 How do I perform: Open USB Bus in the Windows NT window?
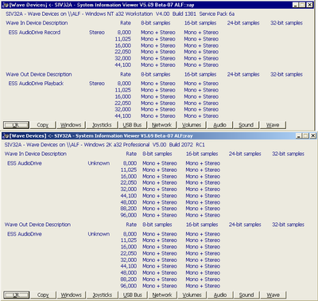coord(132,125)
